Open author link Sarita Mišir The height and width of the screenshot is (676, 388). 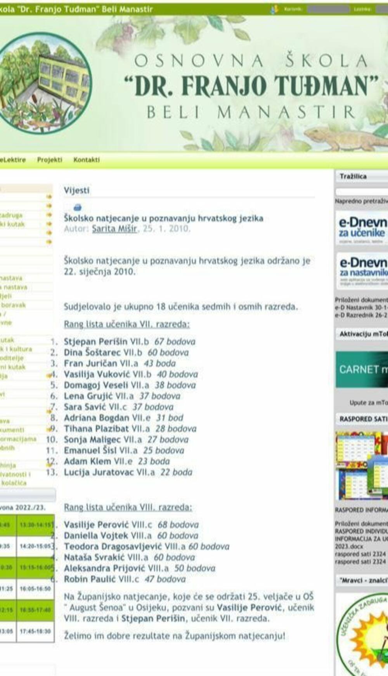pos(114,229)
